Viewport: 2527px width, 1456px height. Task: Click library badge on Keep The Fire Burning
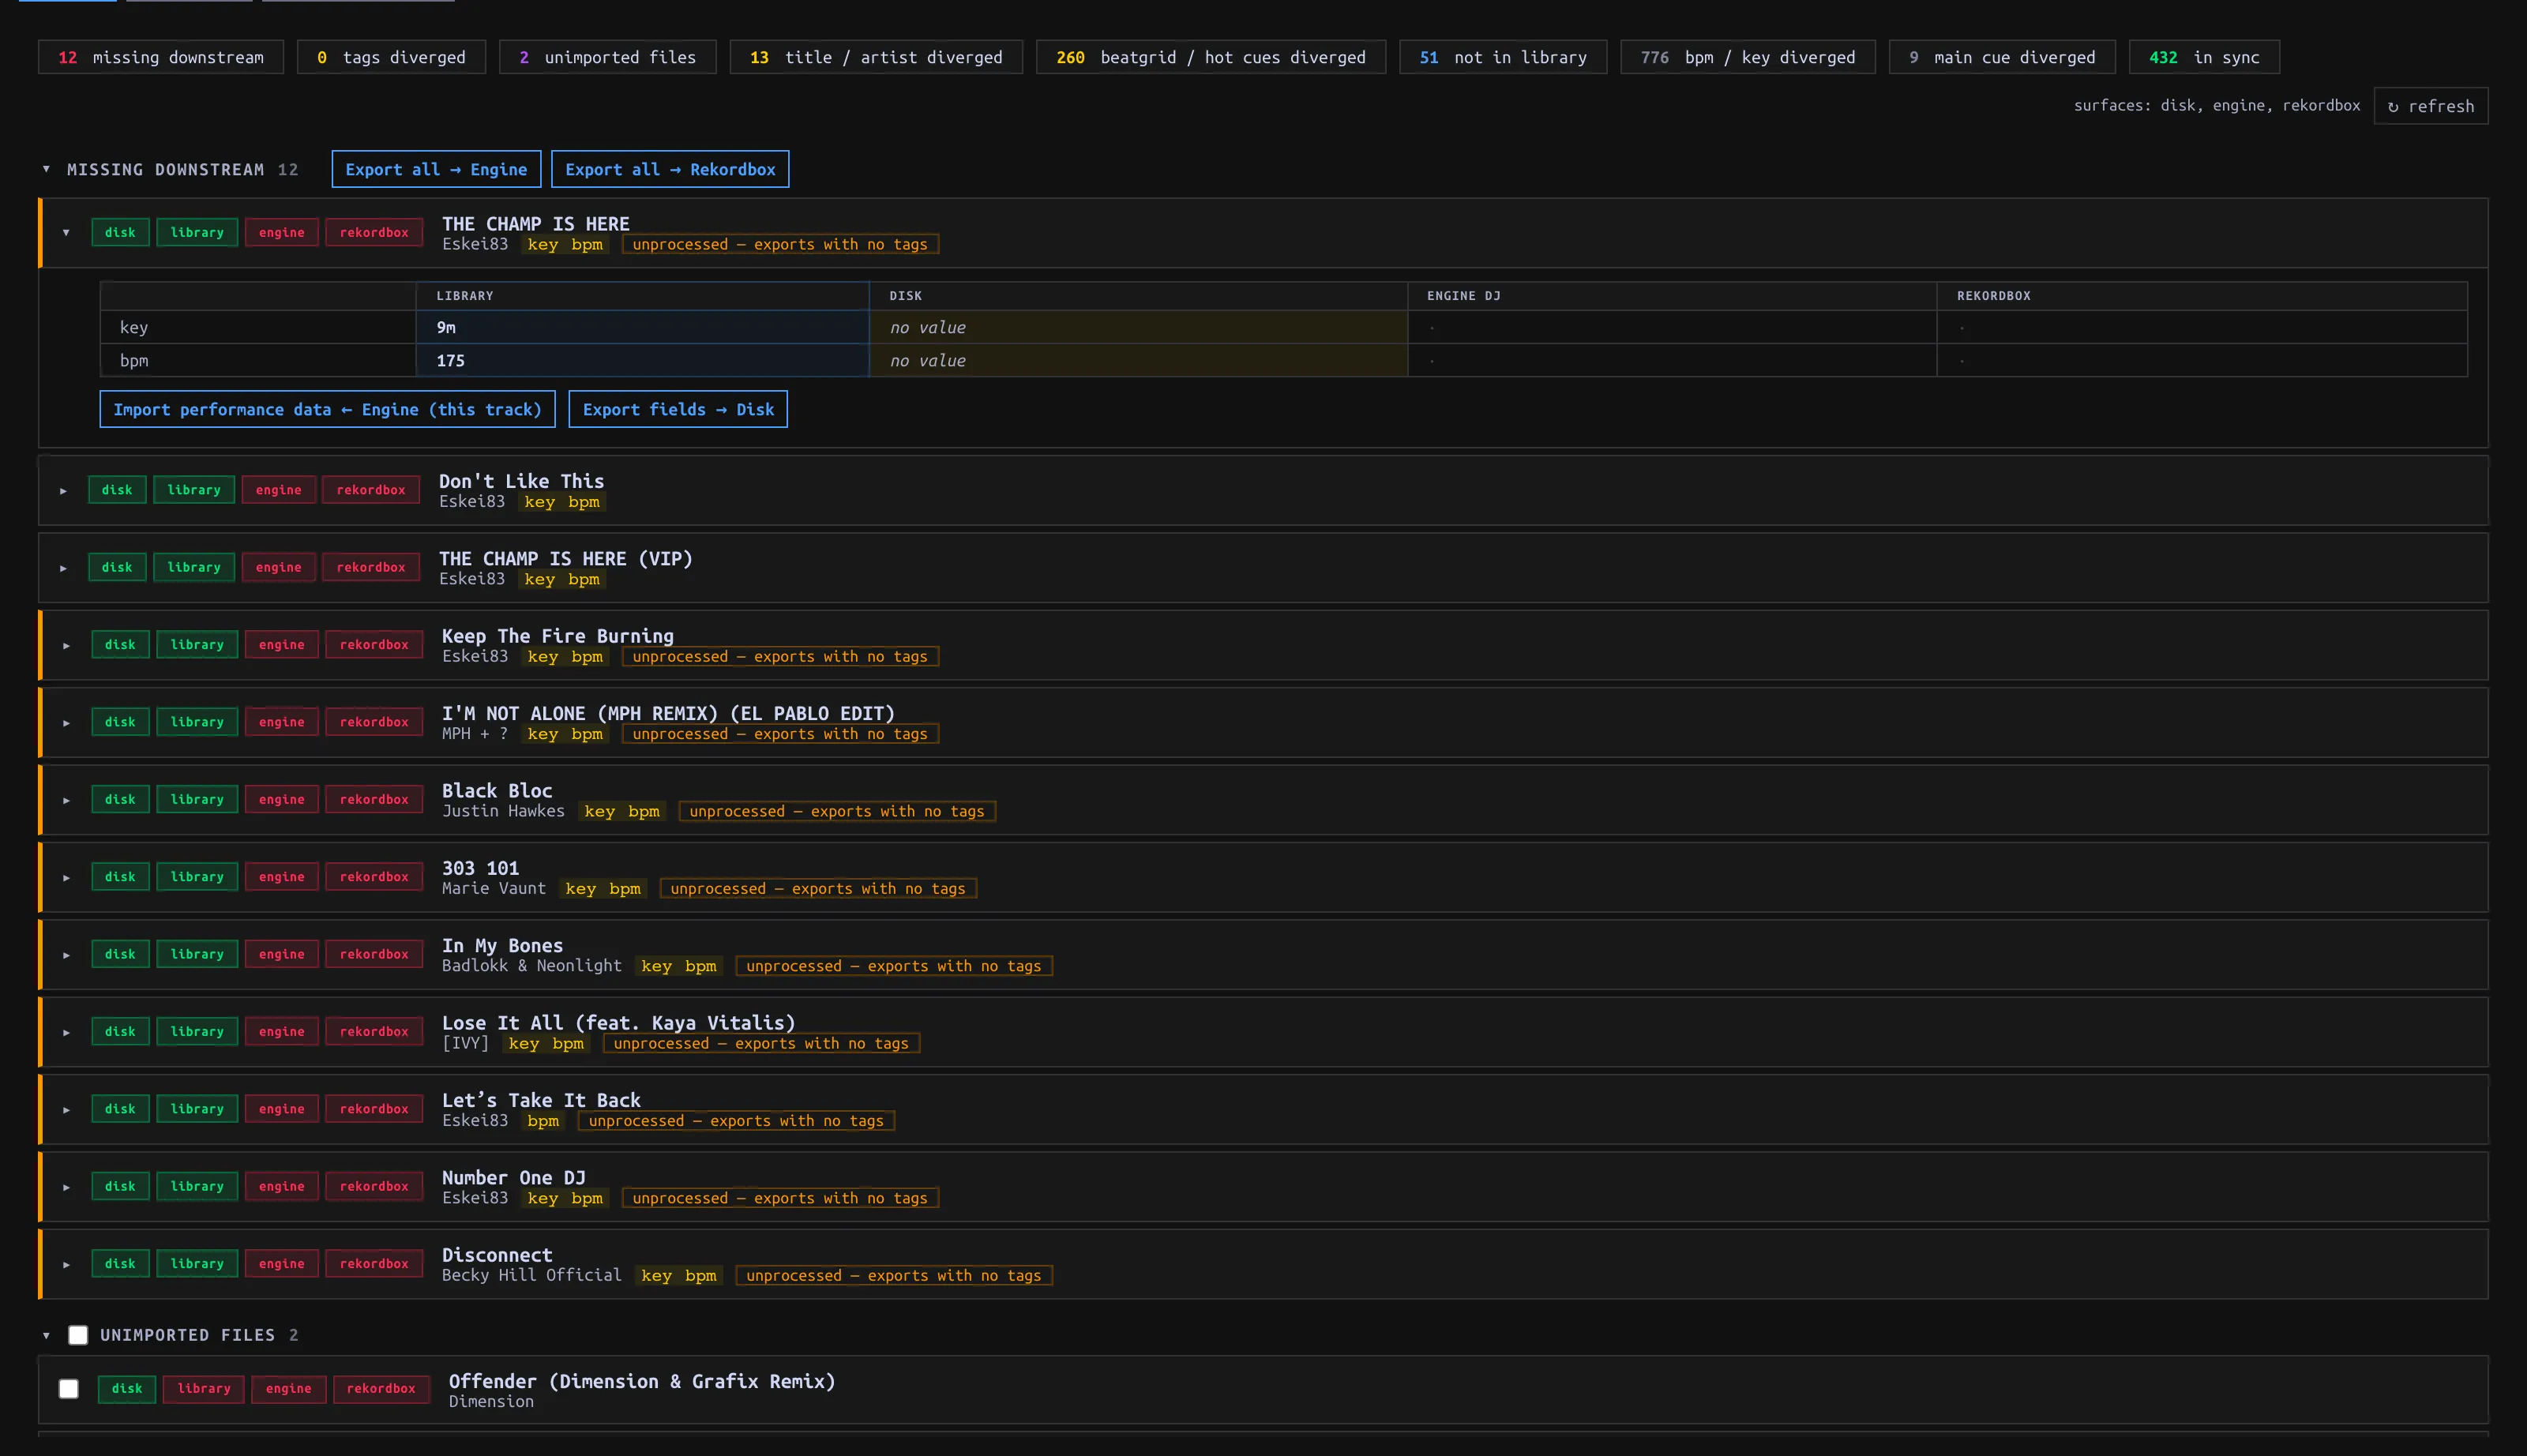point(197,645)
